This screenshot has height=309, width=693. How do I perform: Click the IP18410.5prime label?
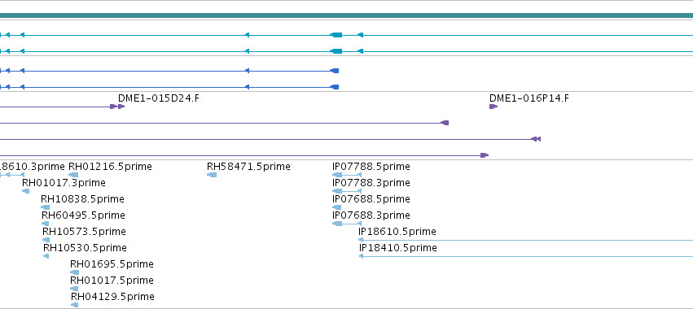[x=397, y=248]
